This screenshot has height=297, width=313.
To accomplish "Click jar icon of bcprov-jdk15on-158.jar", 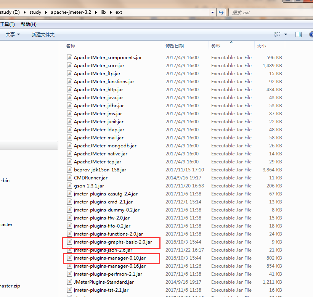I will pyautogui.click(x=69, y=169).
